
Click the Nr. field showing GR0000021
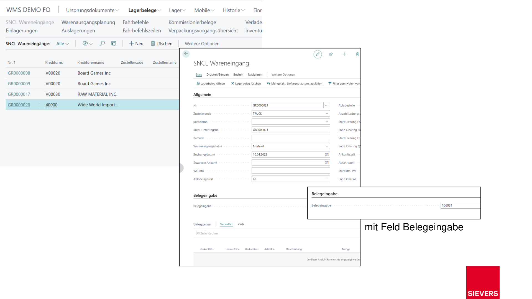coord(287,105)
